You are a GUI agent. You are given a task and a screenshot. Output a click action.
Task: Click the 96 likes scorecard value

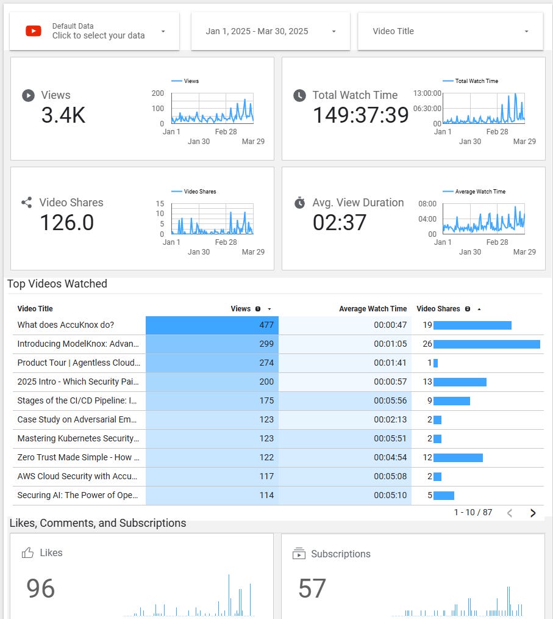[x=41, y=588]
